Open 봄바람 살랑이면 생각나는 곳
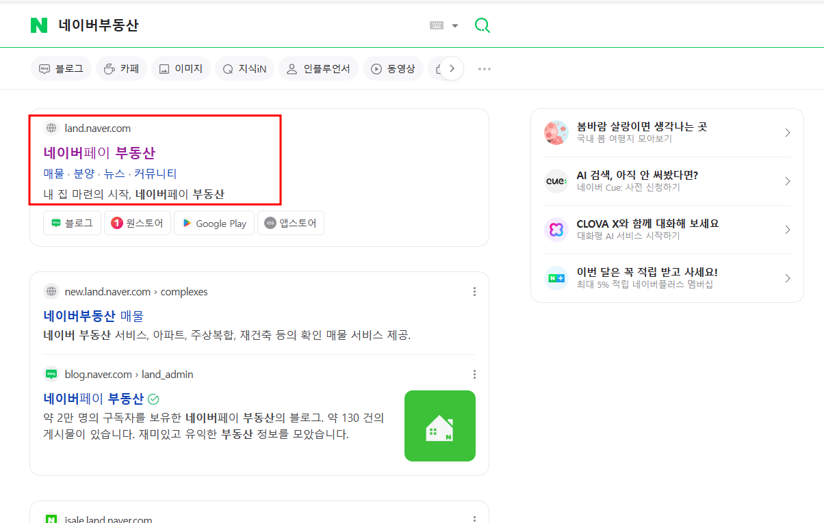 [x=642, y=126]
